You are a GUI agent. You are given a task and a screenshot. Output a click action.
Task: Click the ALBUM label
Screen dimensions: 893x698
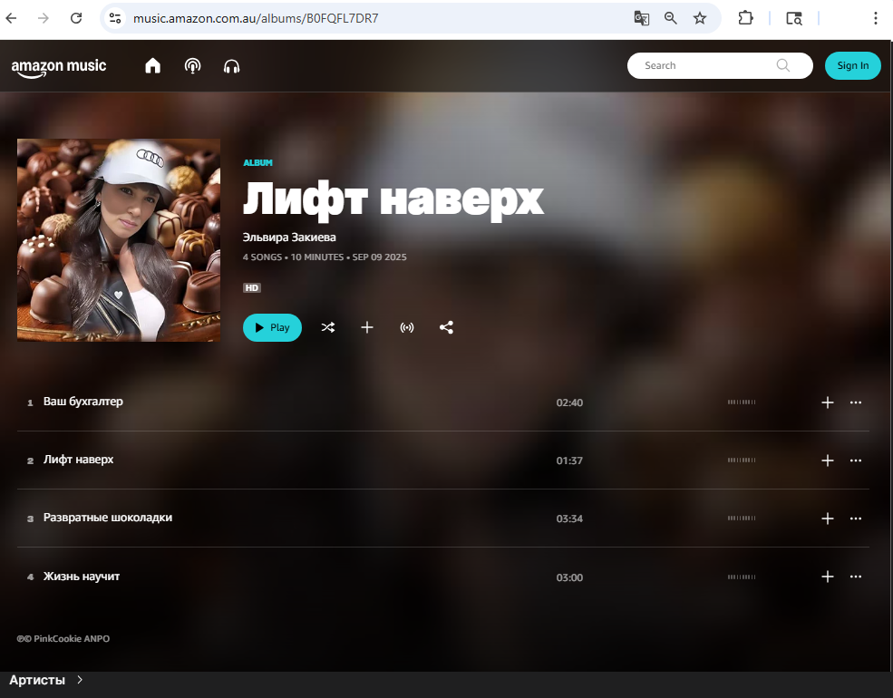(258, 163)
